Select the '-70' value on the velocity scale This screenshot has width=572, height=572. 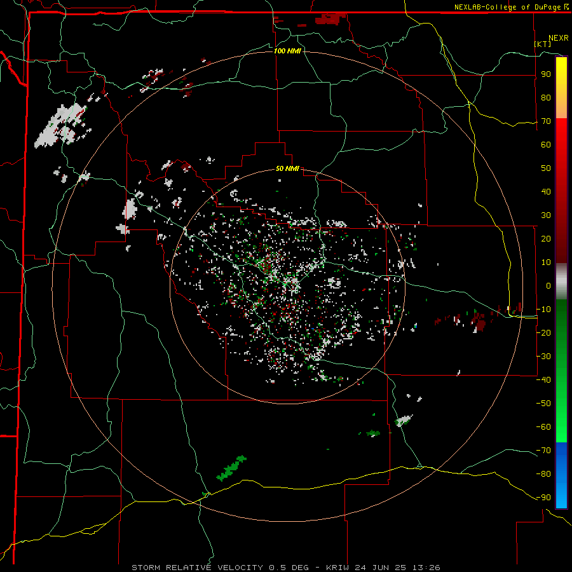543,451
